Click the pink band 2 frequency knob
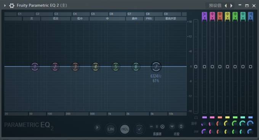Screen dimensions: 259x140 [x=212, y=124]
